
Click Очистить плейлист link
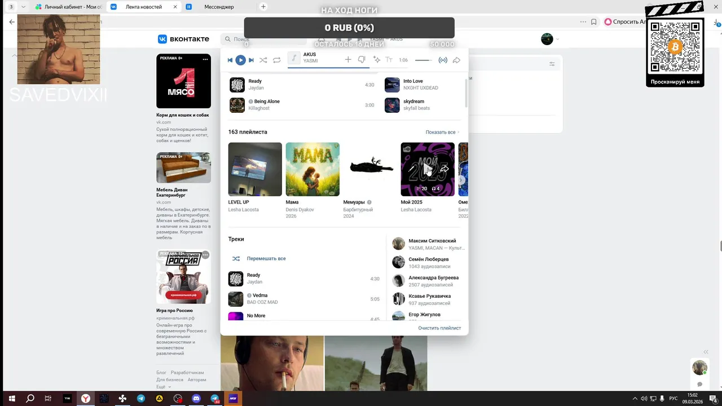pyautogui.click(x=439, y=328)
